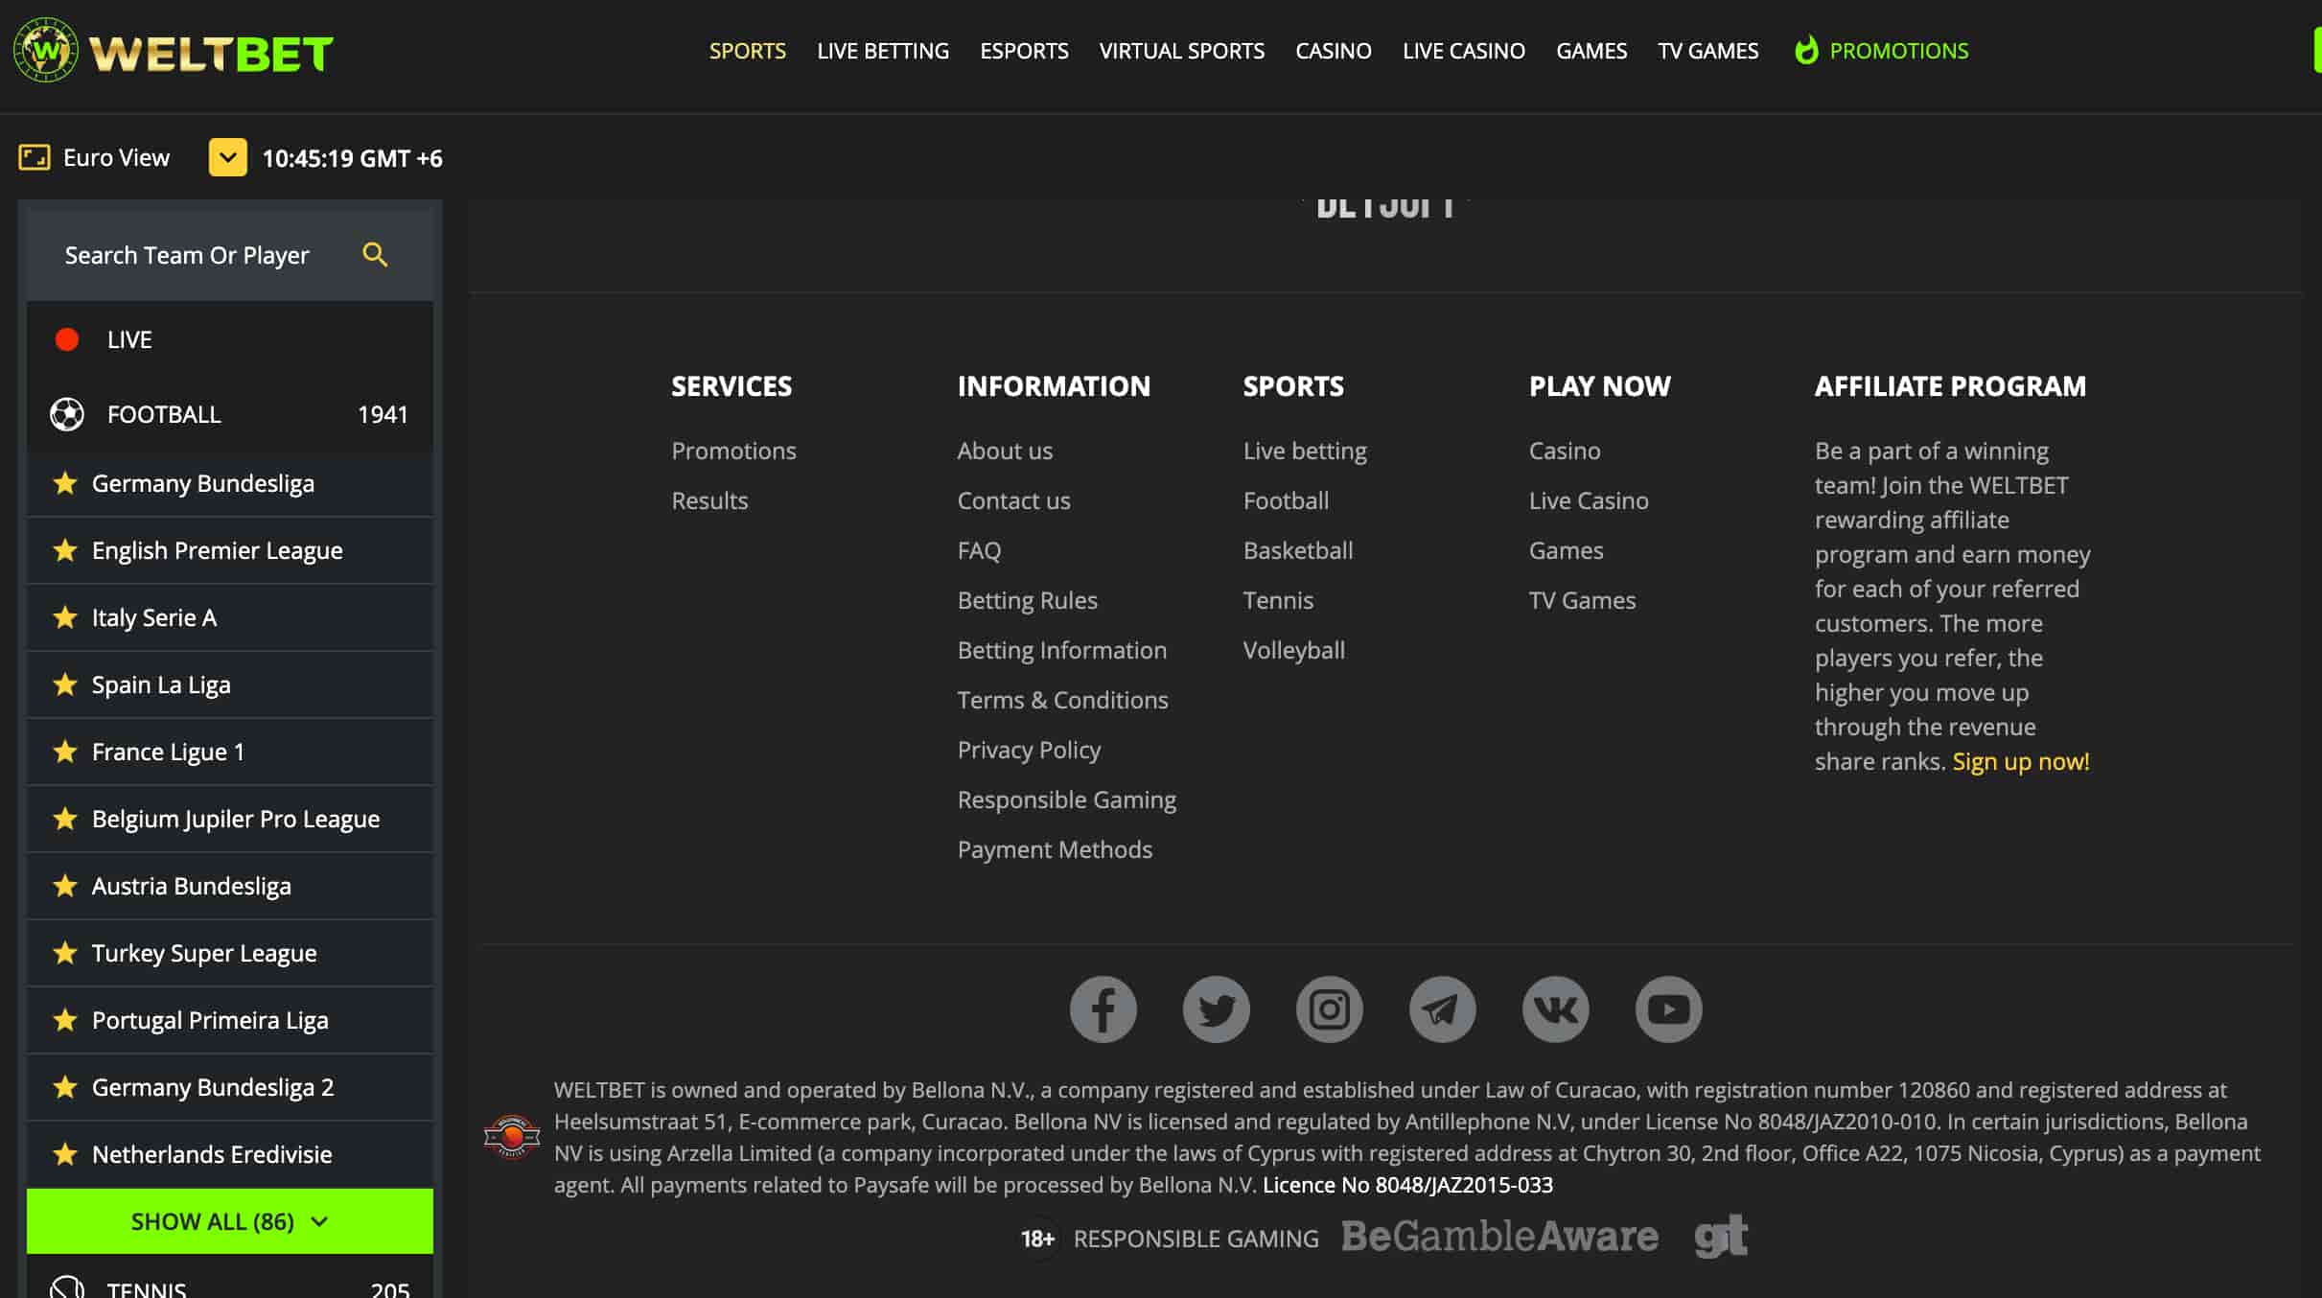Click the Antillephone license seal icon
Screen dimensions: 2322x1298
[512, 1137]
